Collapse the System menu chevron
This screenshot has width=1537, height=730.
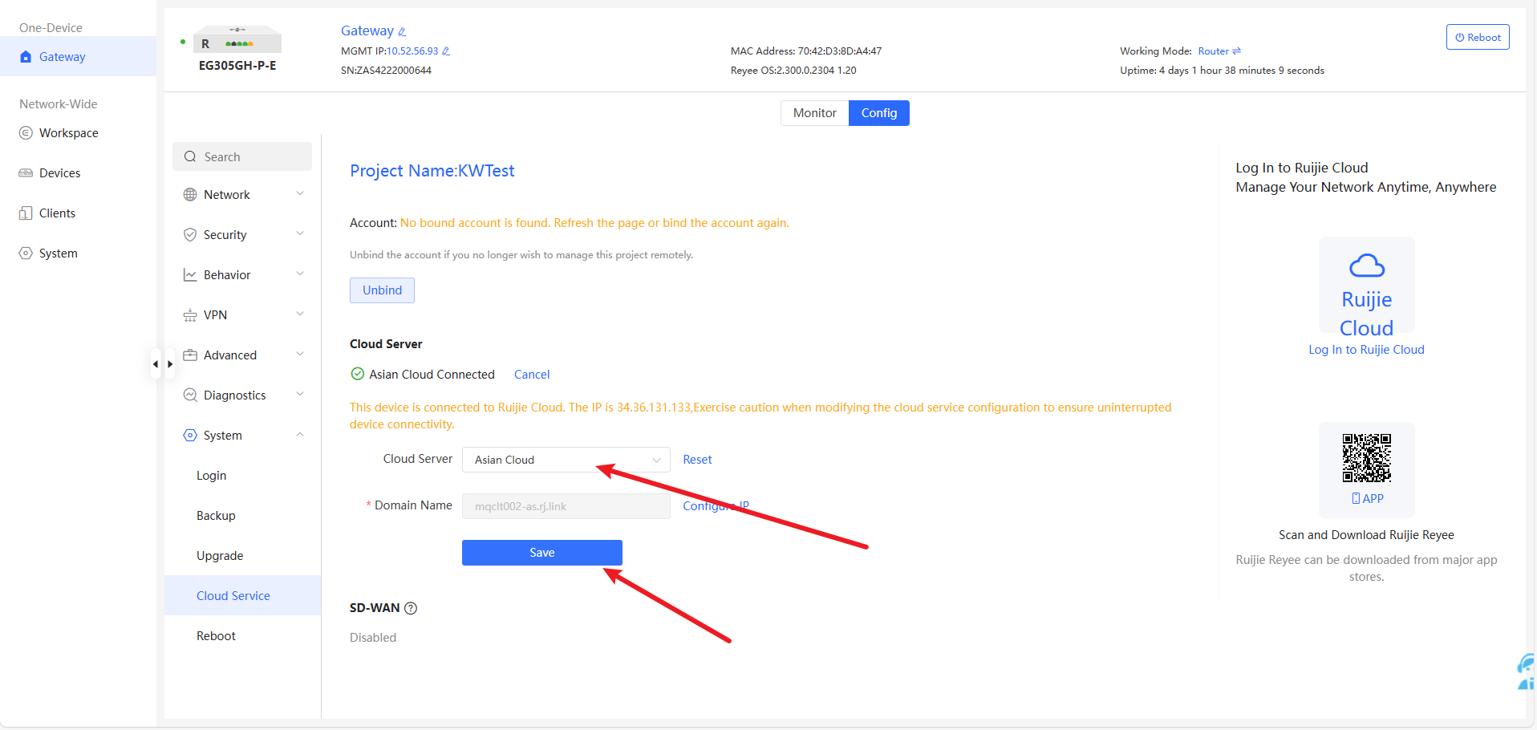300,434
